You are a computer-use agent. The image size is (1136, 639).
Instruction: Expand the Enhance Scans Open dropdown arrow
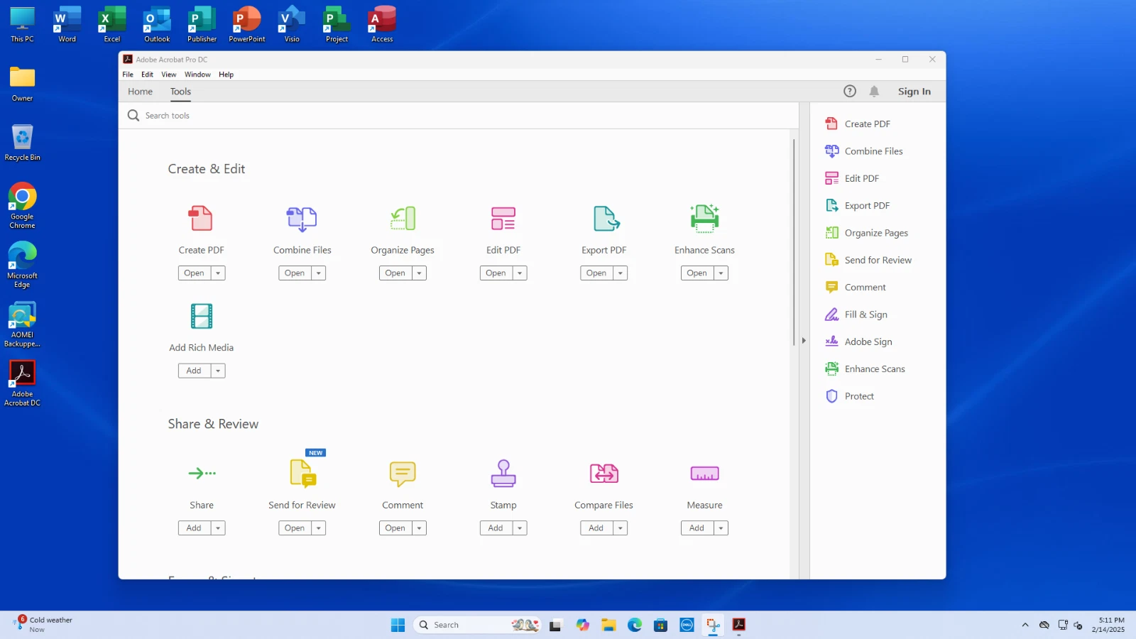tap(721, 273)
